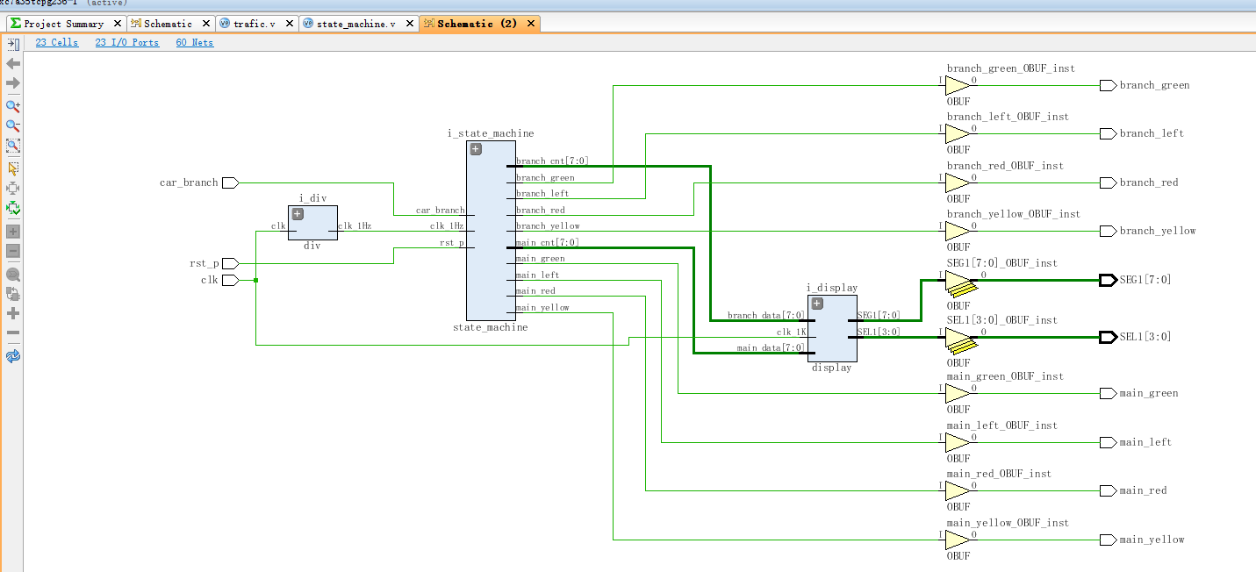Go to Next view arrow
This screenshot has height=572, width=1256.
13,83
